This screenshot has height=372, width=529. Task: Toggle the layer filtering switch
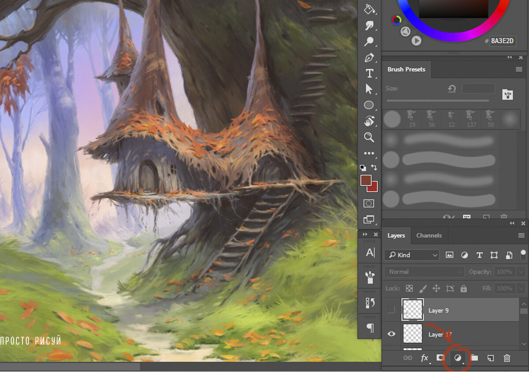[523, 255]
